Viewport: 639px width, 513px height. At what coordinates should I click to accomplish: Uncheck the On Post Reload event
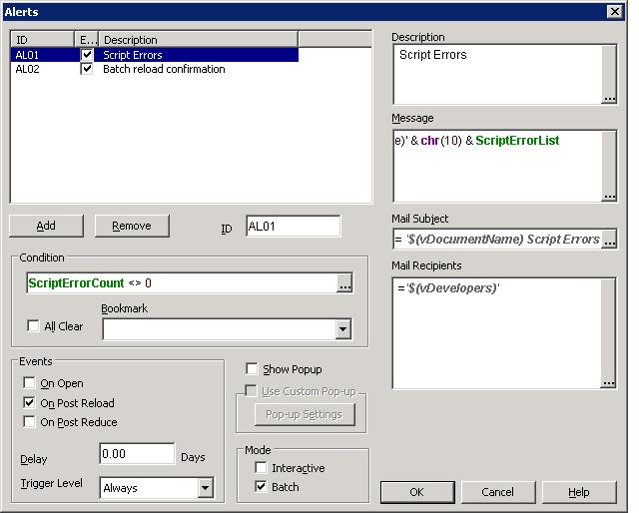(x=29, y=402)
